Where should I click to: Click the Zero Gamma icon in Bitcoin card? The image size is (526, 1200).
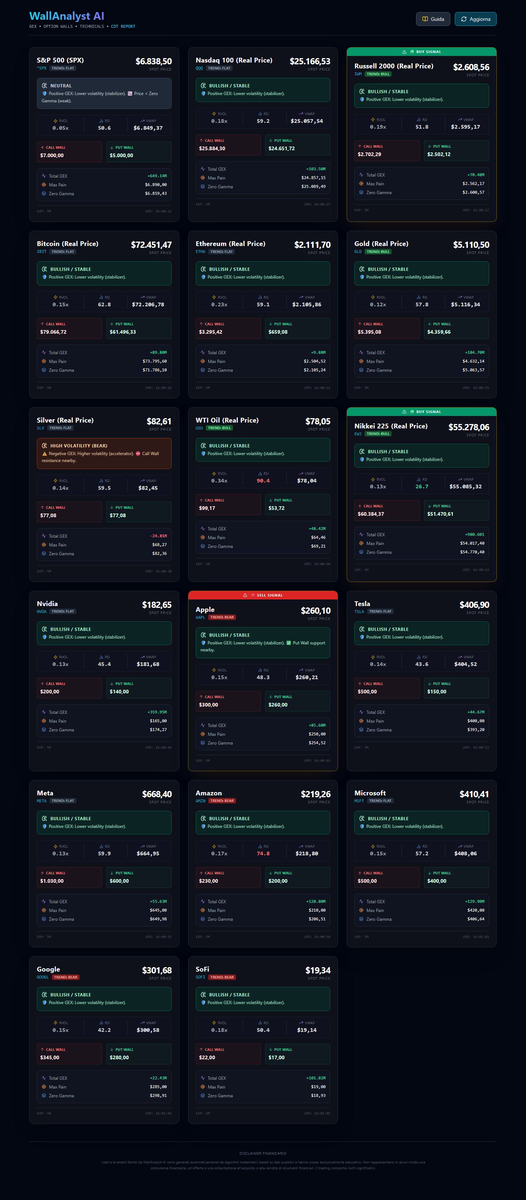coord(44,370)
